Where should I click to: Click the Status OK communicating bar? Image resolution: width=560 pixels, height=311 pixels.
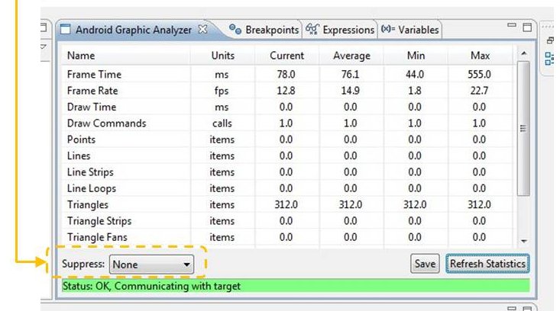[296, 286]
